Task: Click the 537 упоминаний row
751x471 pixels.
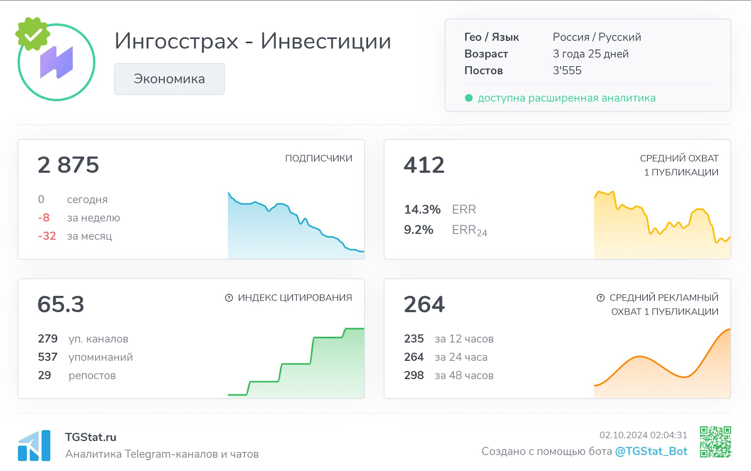Action: tap(85, 357)
